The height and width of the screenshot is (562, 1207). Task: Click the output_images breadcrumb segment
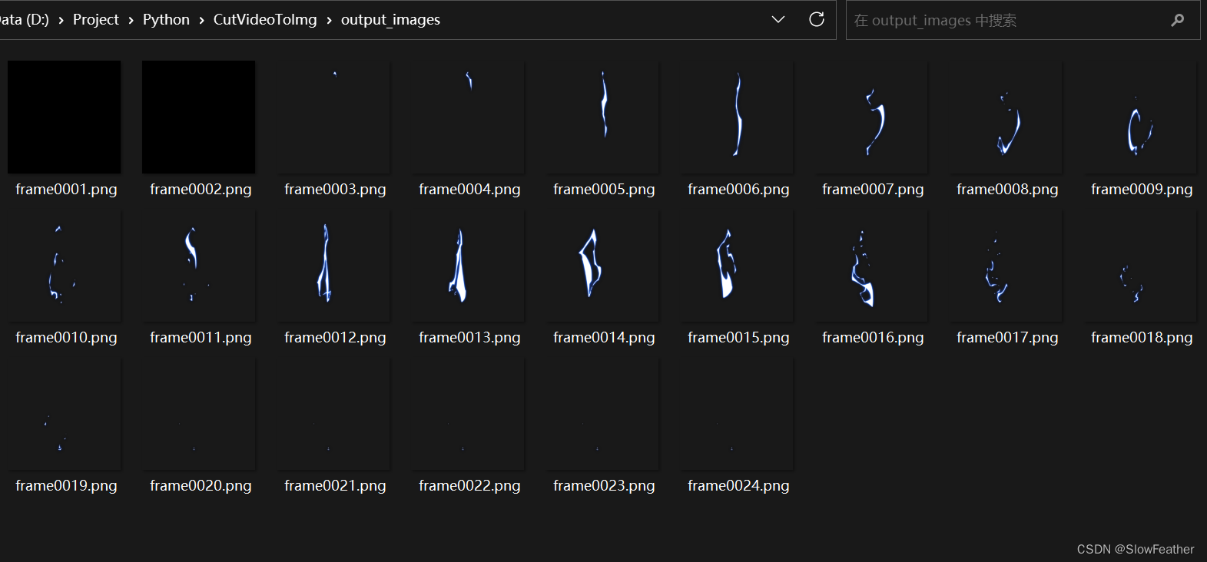pyautogui.click(x=390, y=19)
